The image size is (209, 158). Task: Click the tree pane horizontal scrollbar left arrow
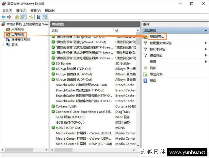[3, 150]
